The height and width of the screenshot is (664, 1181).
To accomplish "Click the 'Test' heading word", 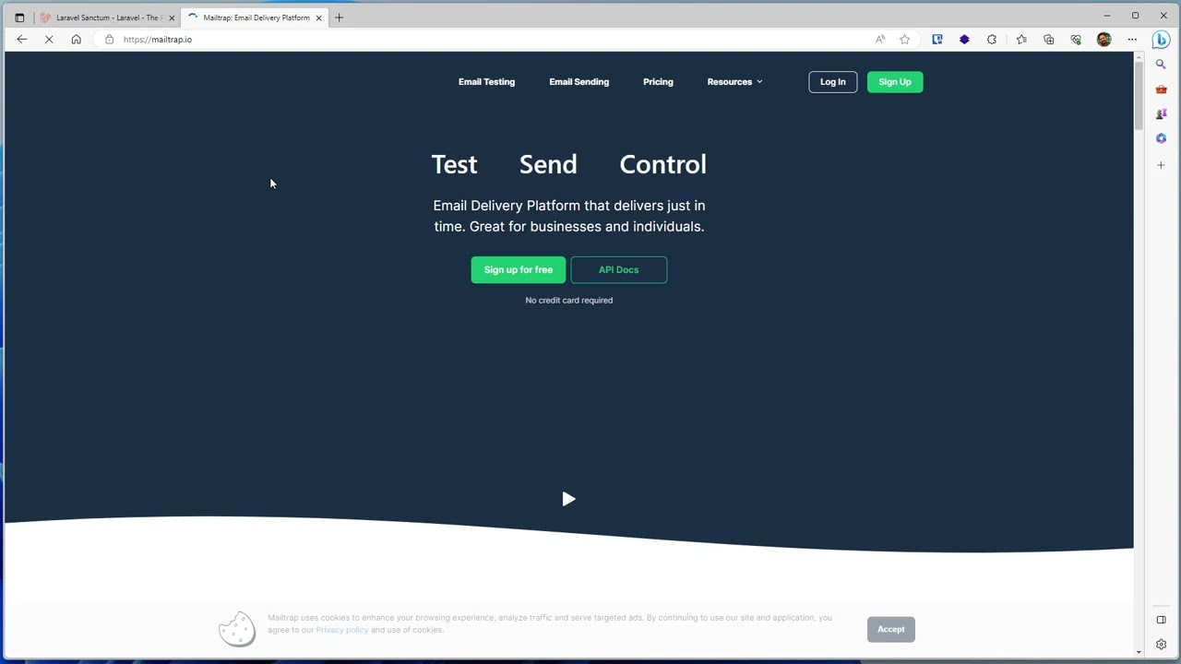I will pos(454,165).
